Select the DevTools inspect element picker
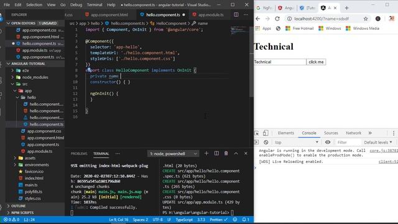 point(257,133)
